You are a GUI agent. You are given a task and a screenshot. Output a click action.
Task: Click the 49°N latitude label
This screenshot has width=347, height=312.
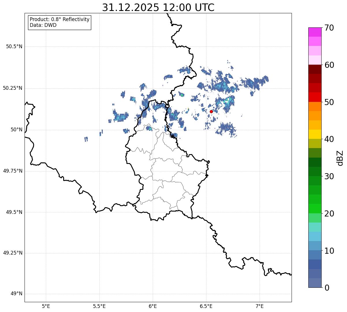(16, 294)
